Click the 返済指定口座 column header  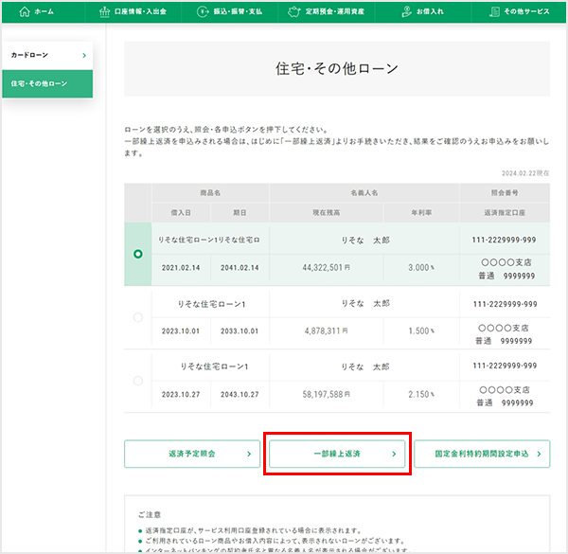[505, 213]
